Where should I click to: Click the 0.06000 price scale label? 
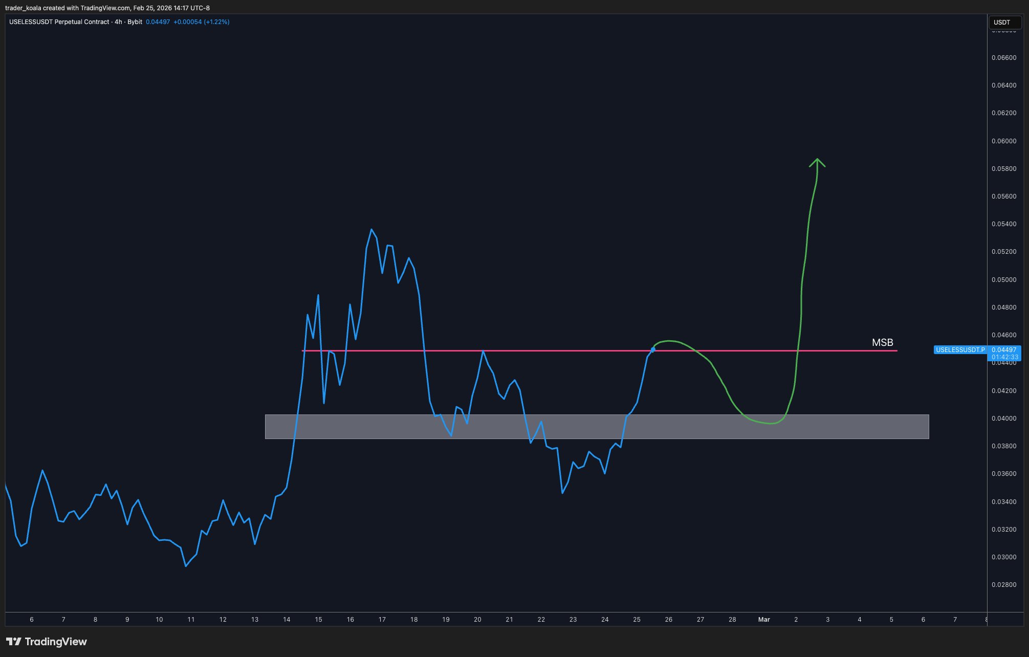click(x=1003, y=141)
